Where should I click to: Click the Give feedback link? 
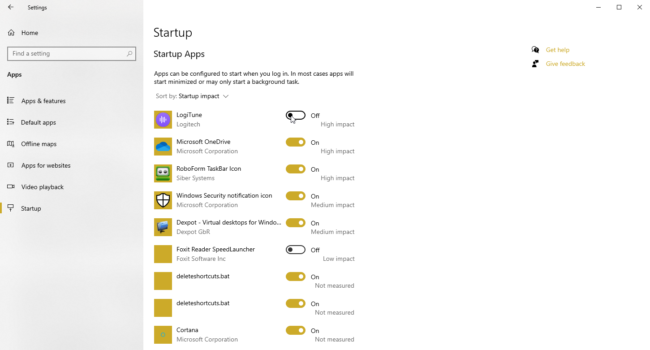(565, 64)
